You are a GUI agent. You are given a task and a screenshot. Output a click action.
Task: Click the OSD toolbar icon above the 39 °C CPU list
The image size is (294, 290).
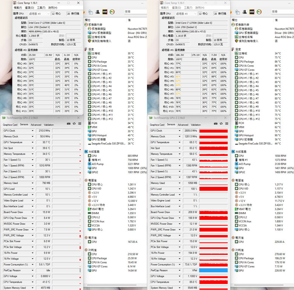105,12
